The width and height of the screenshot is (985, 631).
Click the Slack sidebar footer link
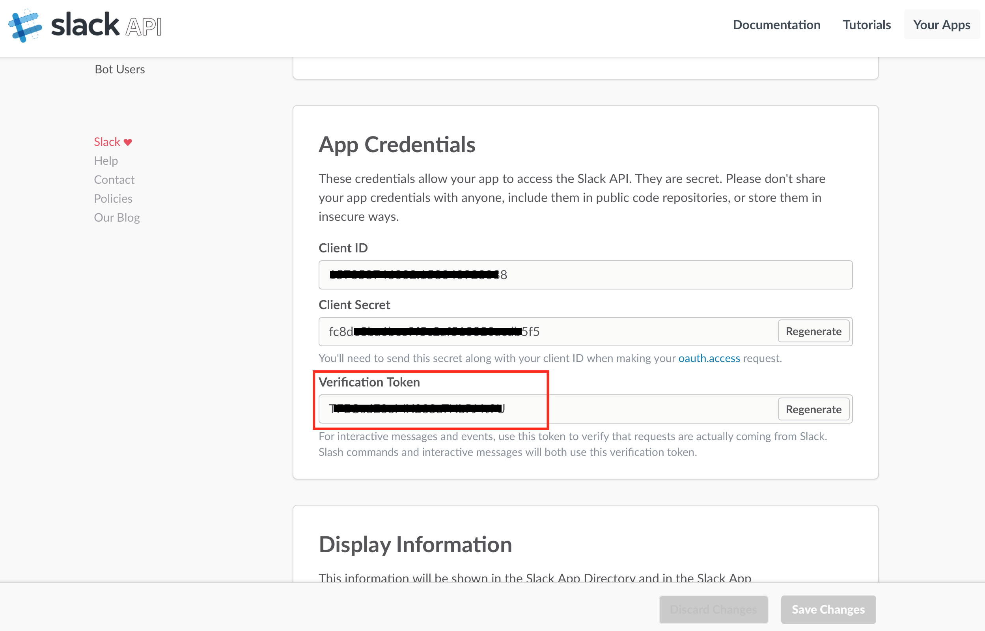pyautogui.click(x=107, y=142)
